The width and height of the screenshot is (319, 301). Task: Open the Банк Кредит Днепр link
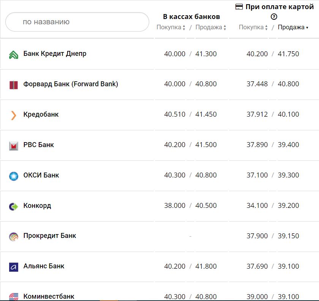click(55, 54)
